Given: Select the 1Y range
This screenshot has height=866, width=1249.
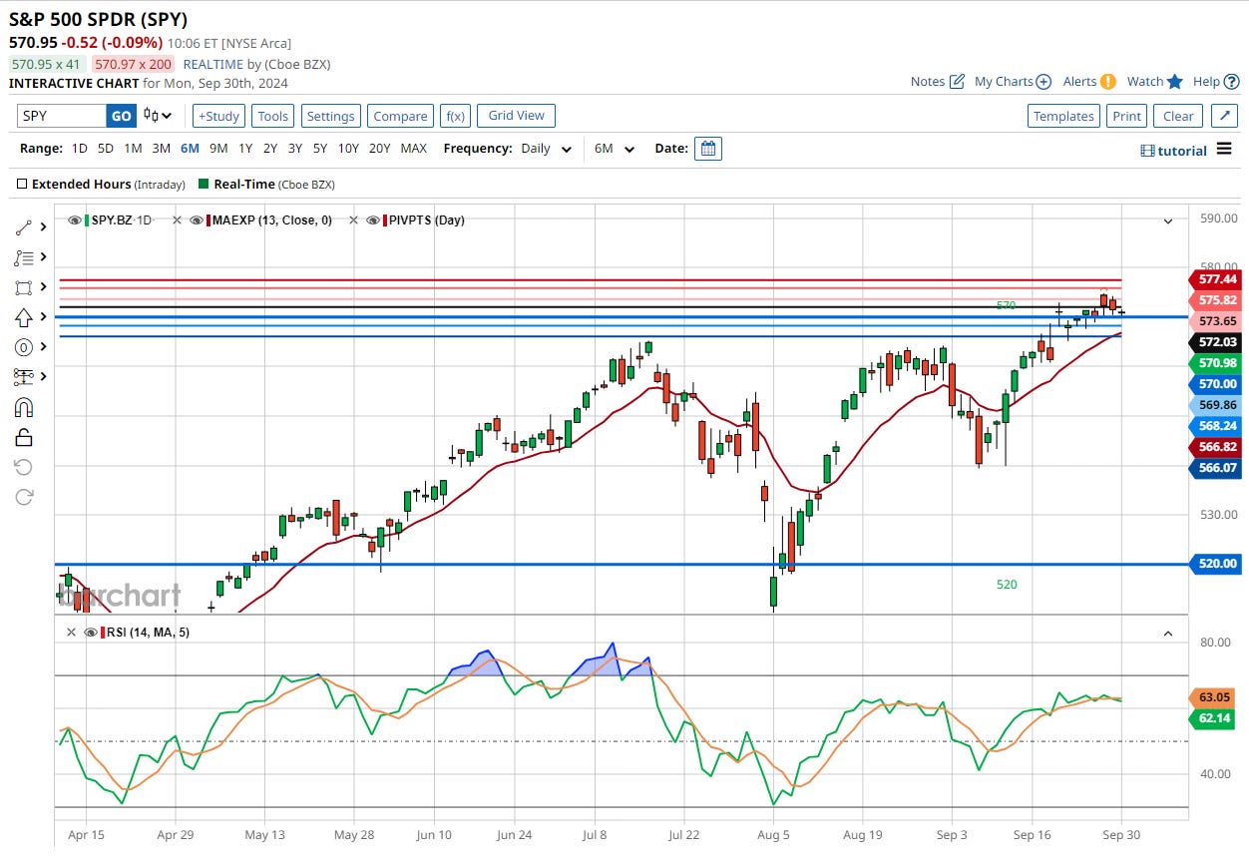Looking at the screenshot, I should point(244,149).
